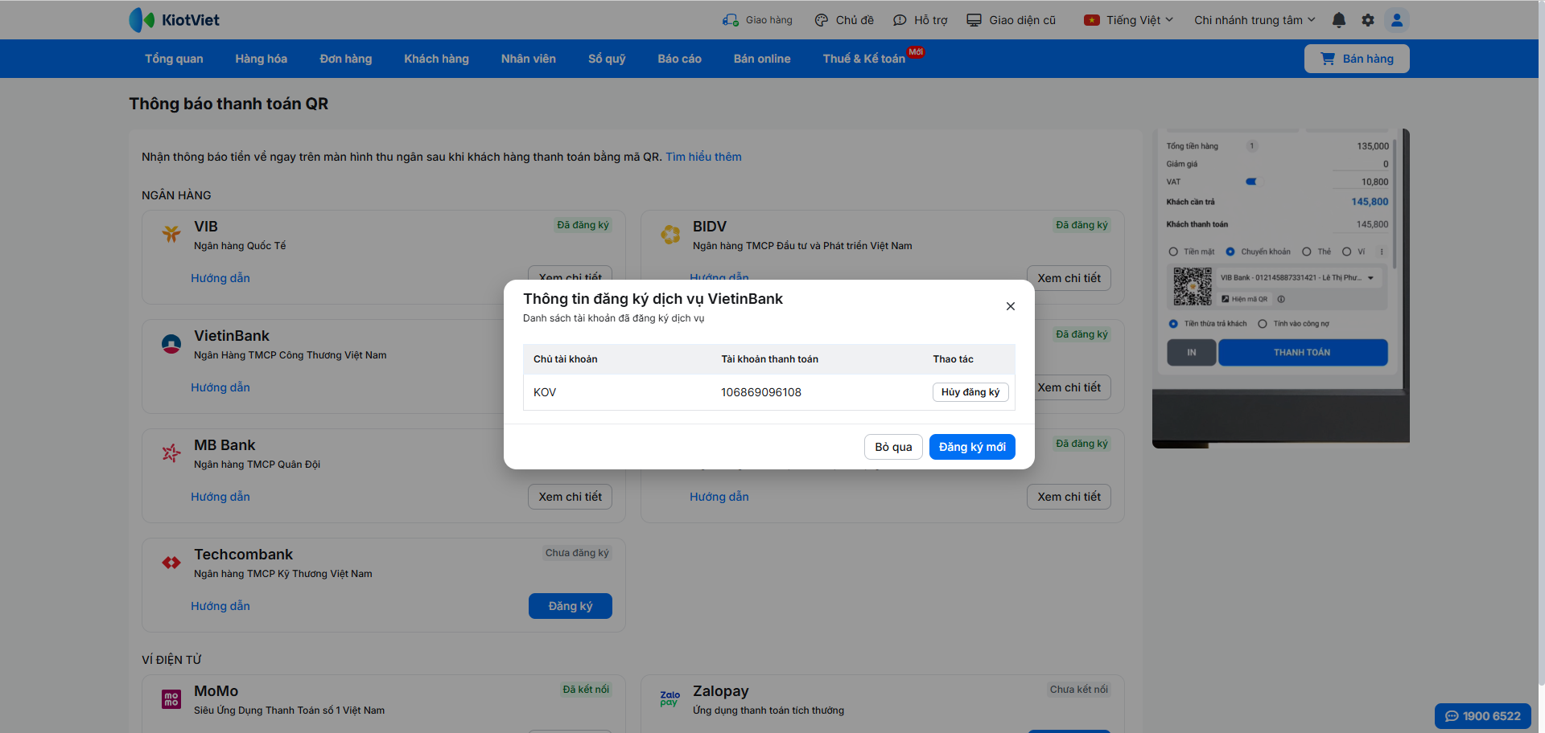The width and height of the screenshot is (1545, 733).
Task: Open the Tổng quan menu
Action: click(x=174, y=59)
